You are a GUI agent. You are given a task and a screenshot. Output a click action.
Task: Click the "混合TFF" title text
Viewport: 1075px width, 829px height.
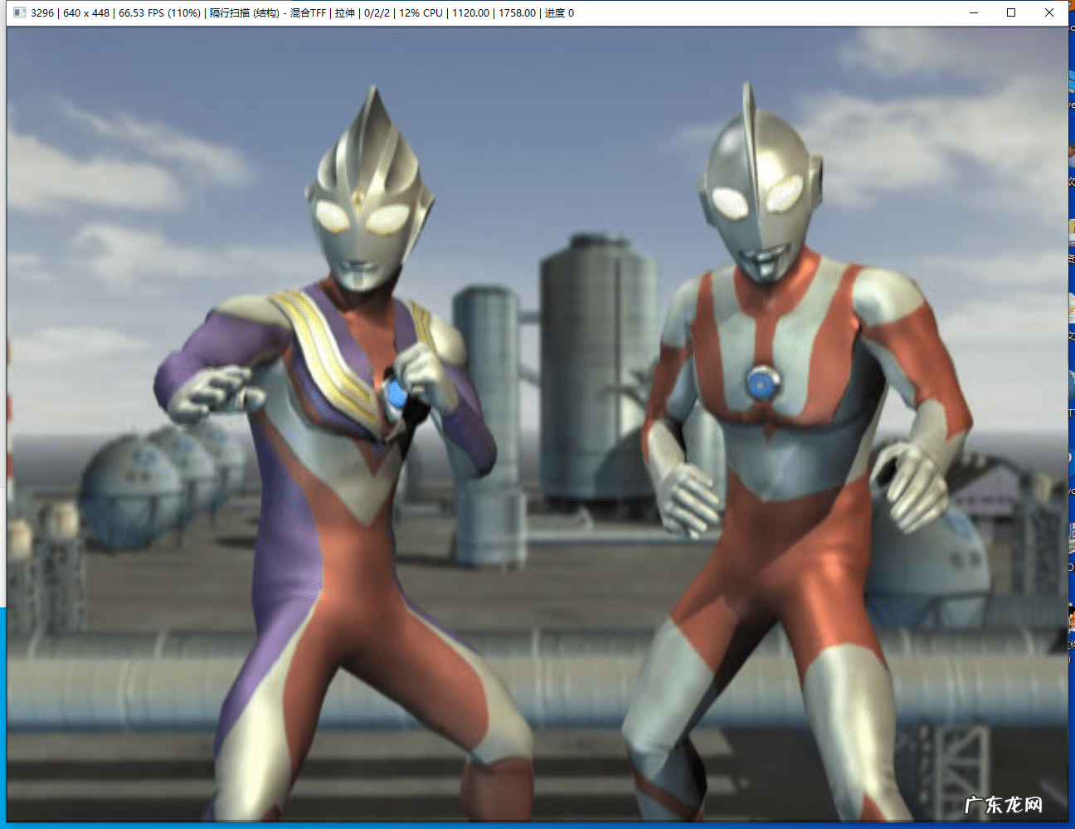(308, 13)
